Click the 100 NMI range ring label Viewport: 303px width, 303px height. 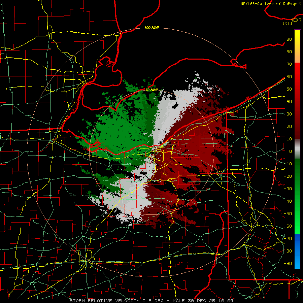click(x=151, y=28)
